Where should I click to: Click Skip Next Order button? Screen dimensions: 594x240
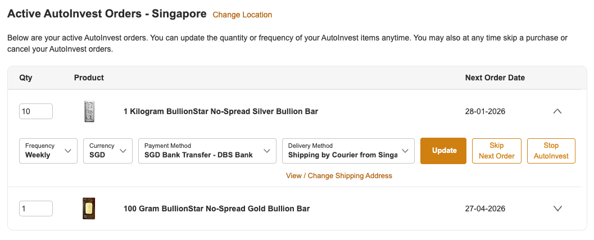click(497, 151)
